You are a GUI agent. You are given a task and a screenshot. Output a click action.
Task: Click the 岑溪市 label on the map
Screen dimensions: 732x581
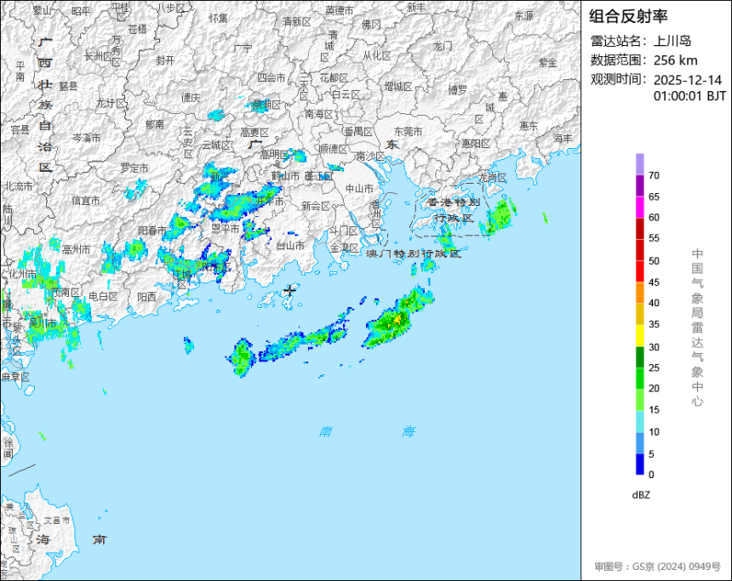tap(86, 138)
